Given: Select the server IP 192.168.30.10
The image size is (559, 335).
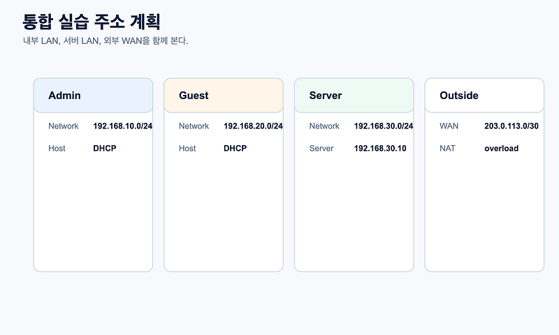Looking at the screenshot, I should point(380,149).
